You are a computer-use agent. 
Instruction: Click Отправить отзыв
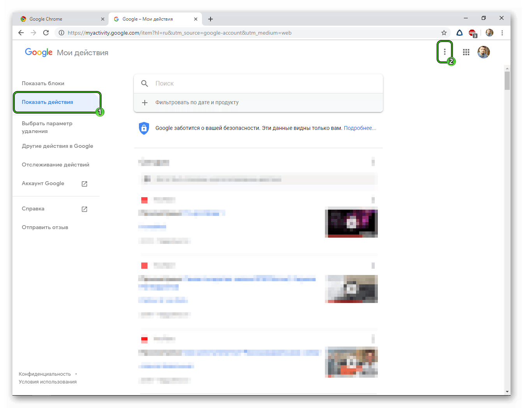tap(45, 227)
